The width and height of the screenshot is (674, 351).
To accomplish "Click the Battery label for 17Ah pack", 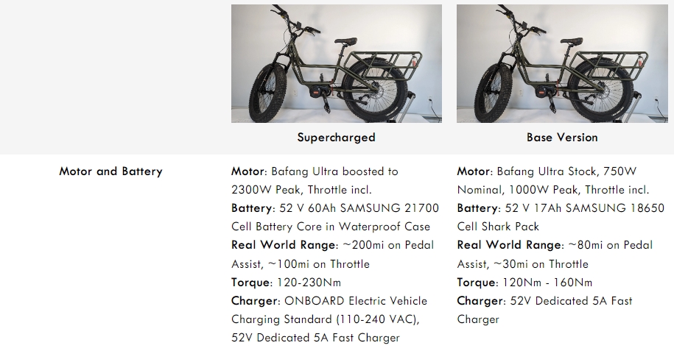I will (x=477, y=208).
